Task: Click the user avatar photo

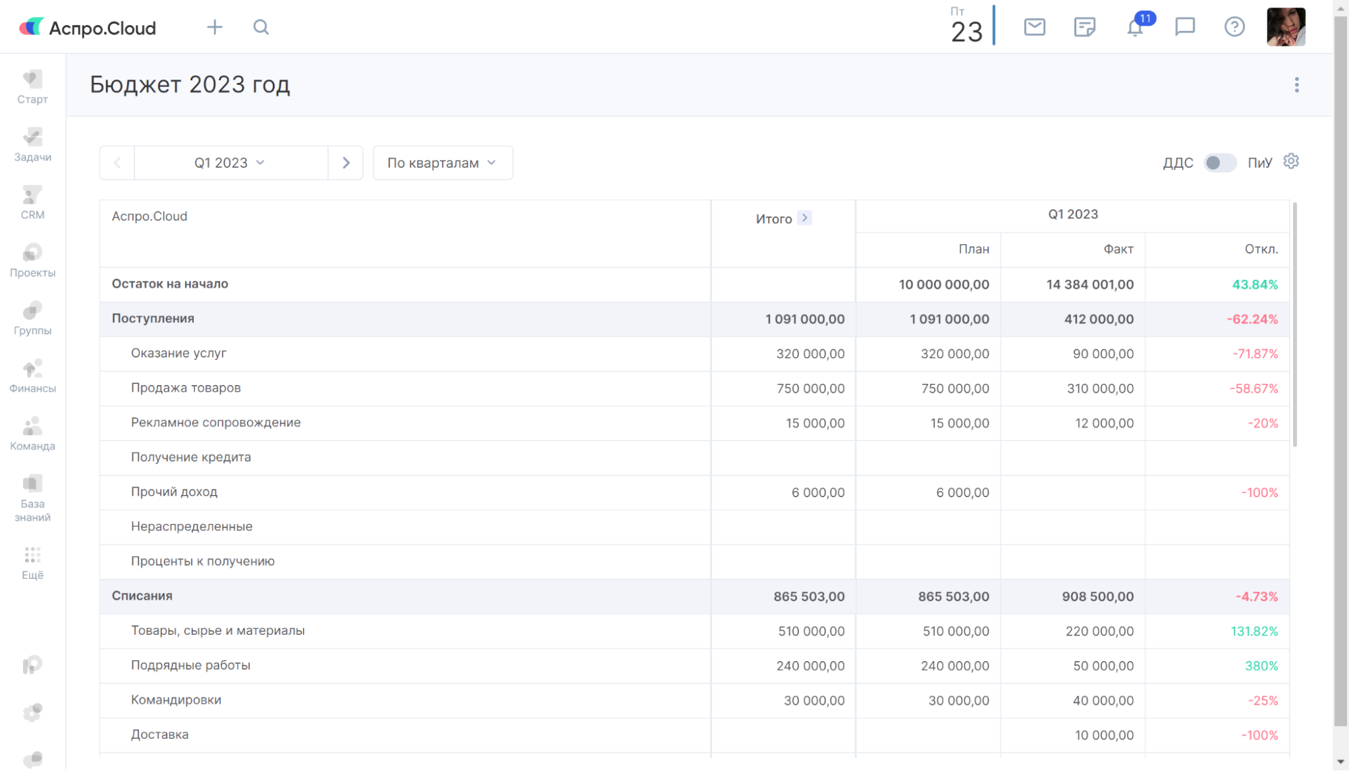Action: point(1286,27)
